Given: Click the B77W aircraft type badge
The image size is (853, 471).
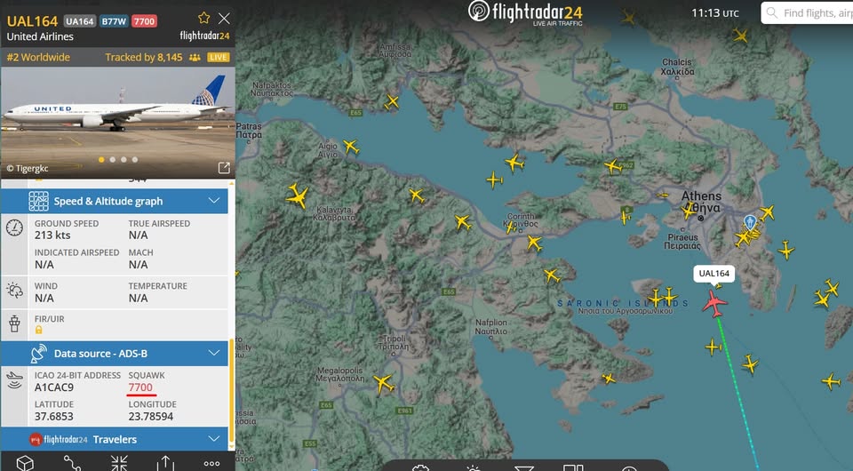Looking at the screenshot, I should 114,21.
